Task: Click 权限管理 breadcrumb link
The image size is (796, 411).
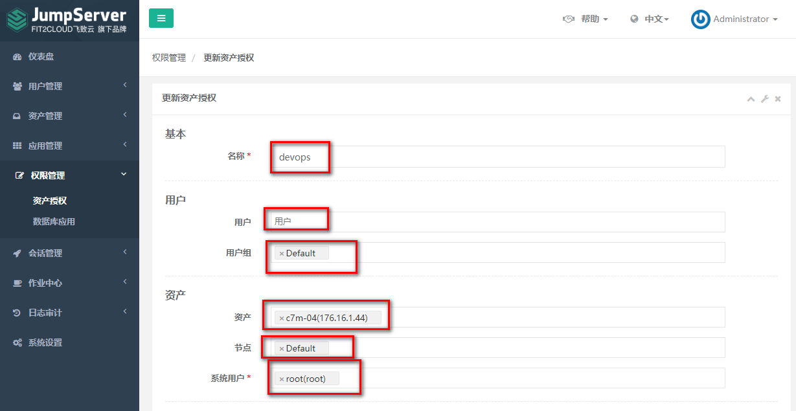Action: point(169,58)
